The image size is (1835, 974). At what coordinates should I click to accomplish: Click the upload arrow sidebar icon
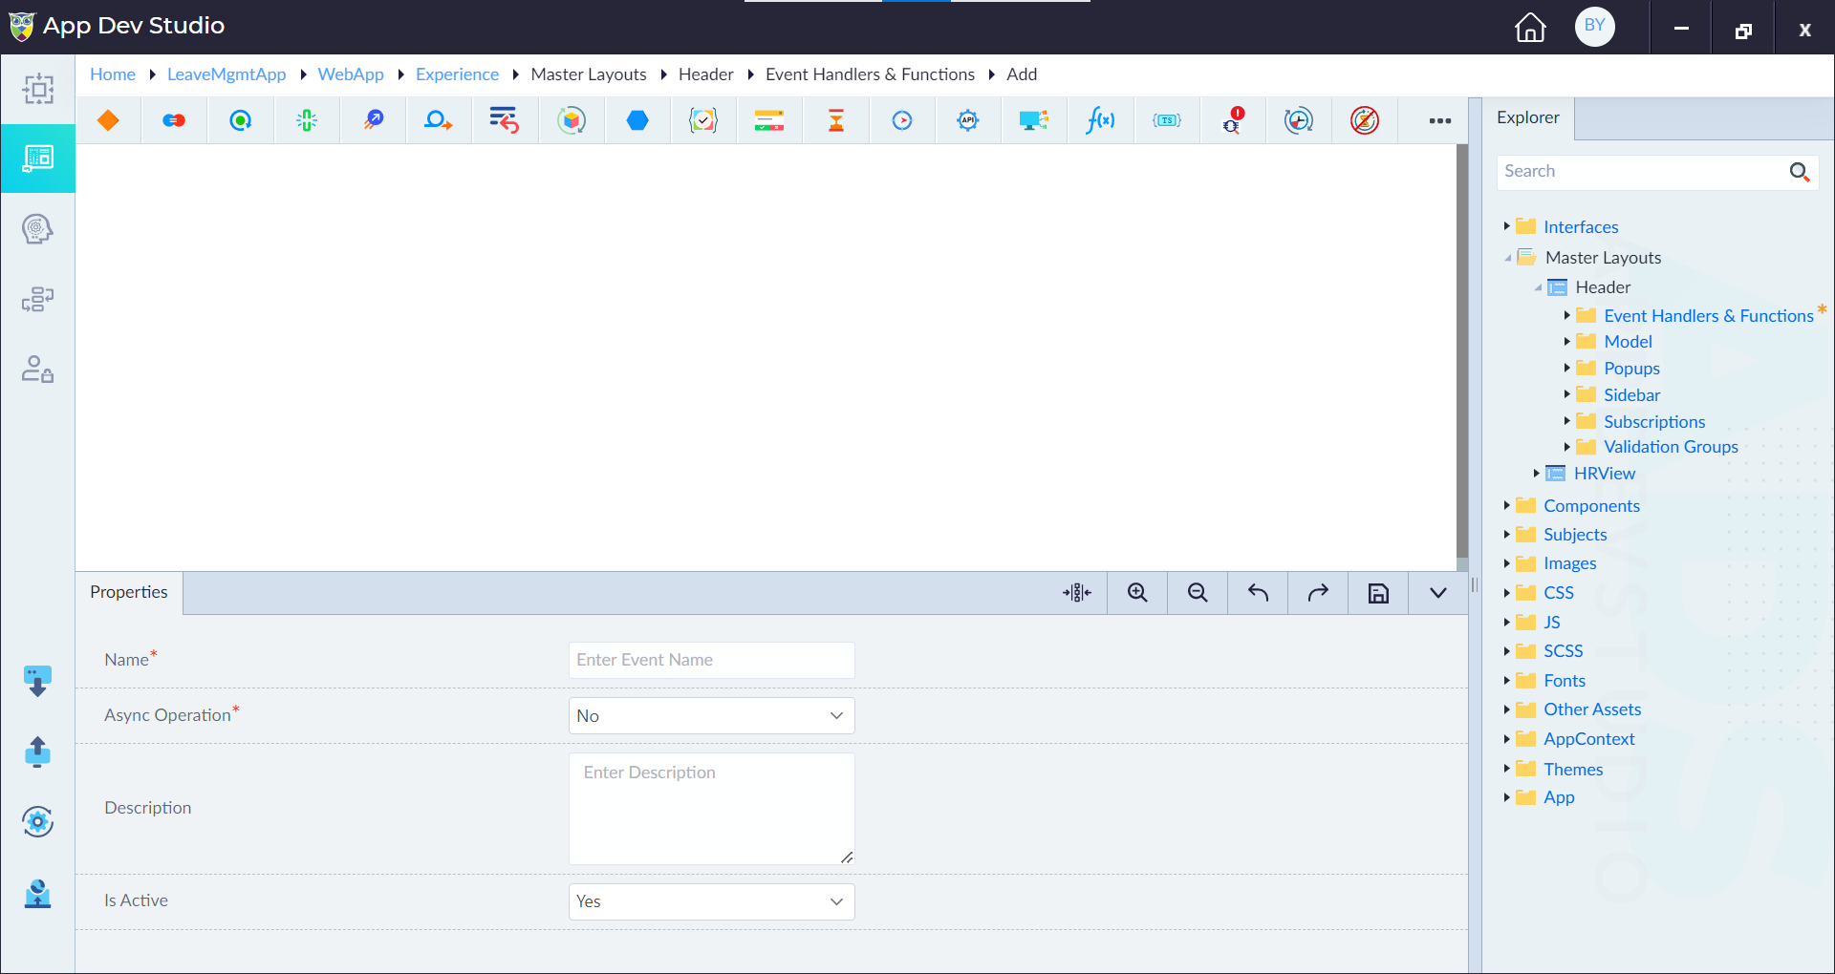coord(37,752)
